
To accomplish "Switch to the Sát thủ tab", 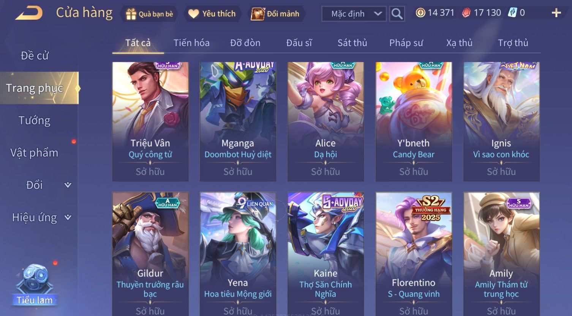I will click(352, 43).
